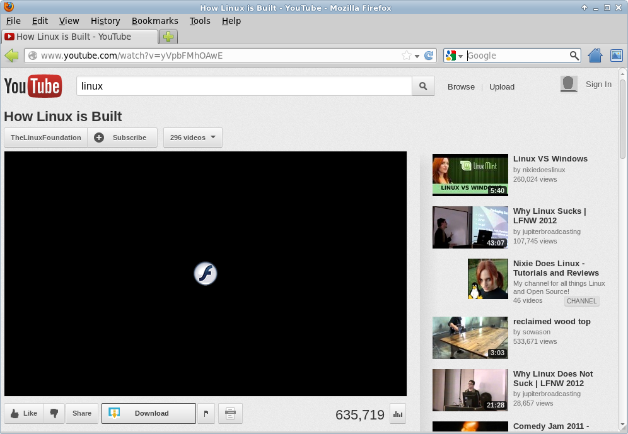Click the Flash plugin icon in the video
Image resolution: width=628 pixels, height=434 pixels.
[206, 274]
